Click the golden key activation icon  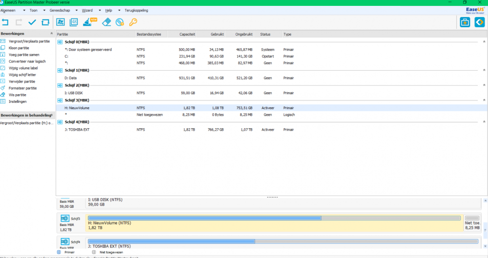pos(133,22)
